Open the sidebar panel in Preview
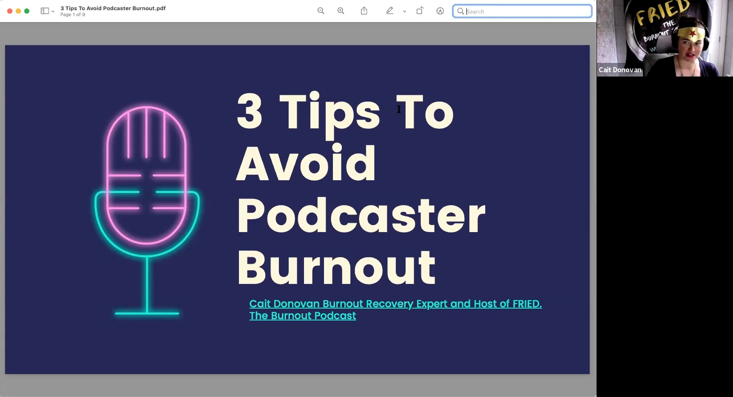This screenshot has height=397, width=733. point(44,11)
